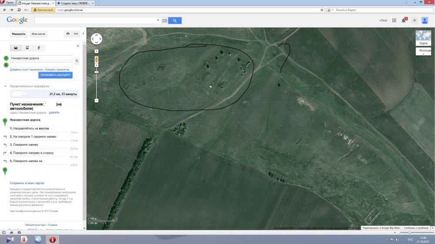Select driving travel mode
Image resolution: width=435 pixels, height=244 pixels.
pos(16,48)
